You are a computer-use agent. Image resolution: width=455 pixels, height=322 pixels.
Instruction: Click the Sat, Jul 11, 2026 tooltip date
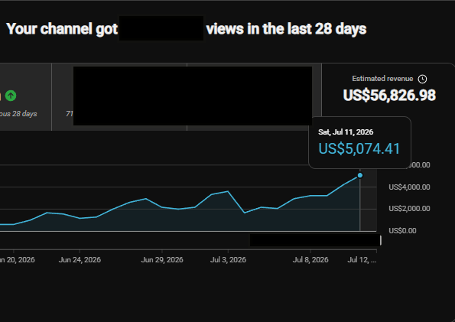tap(346, 132)
